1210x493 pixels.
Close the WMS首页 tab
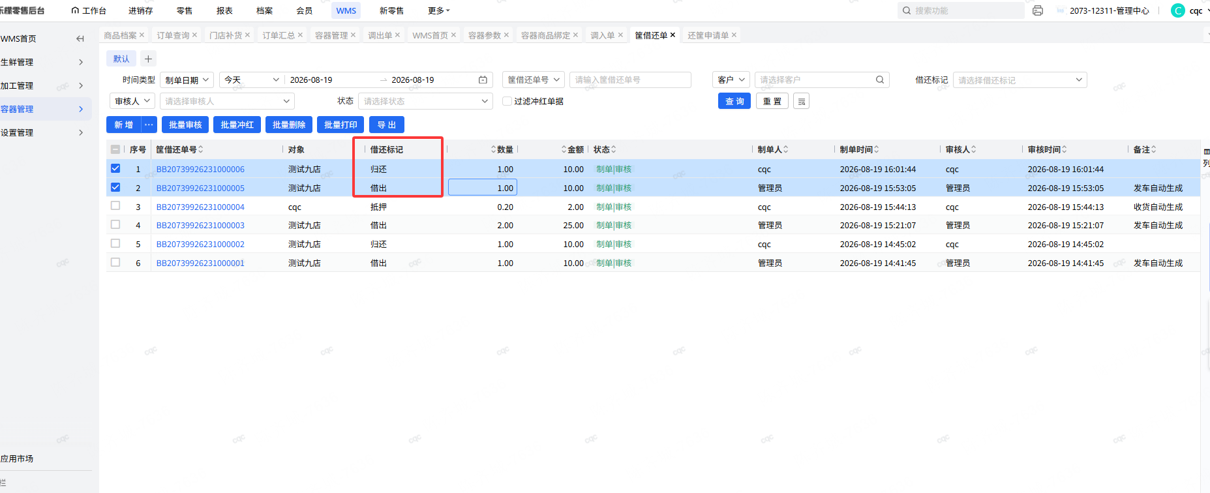(x=453, y=35)
